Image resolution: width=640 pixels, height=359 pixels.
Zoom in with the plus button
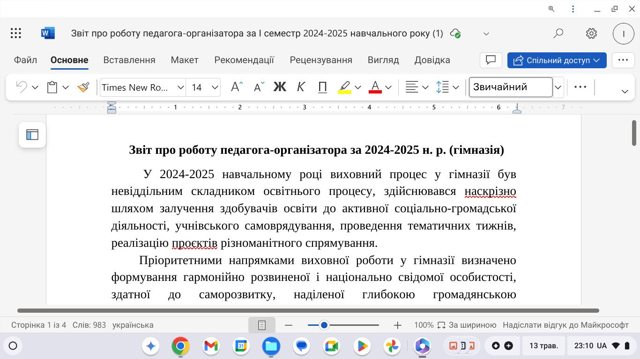coord(398,325)
